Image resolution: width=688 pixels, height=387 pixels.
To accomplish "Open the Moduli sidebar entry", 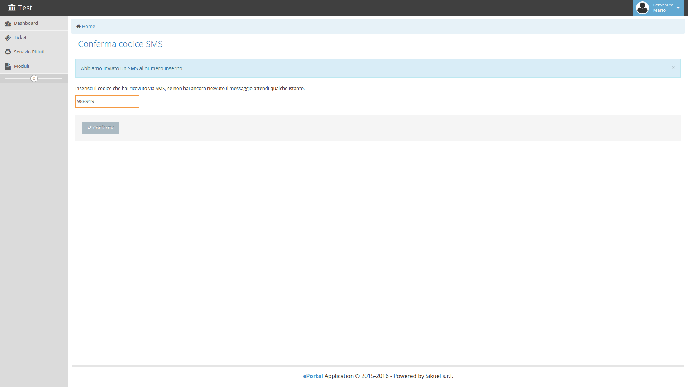I will point(21,66).
